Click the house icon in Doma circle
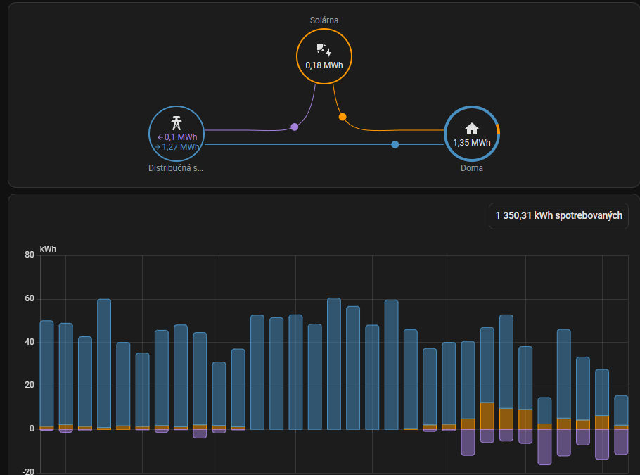Viewport: 640px width, 475px height. (x=472, y=128)
